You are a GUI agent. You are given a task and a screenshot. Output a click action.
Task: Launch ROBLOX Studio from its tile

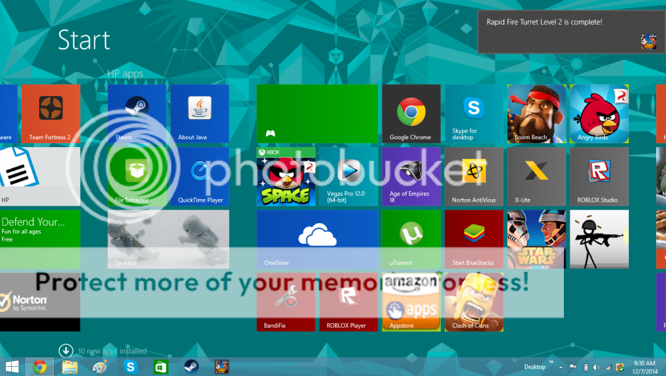pos(598,176)
